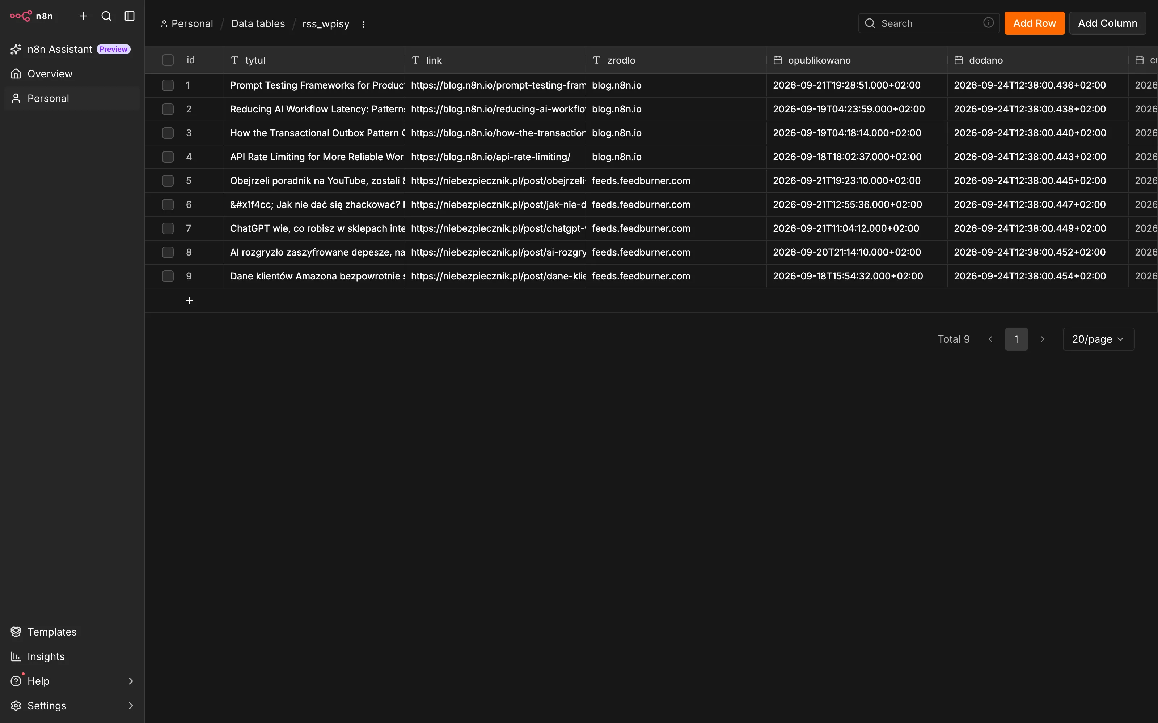1158x723 pixels.
Task: Select the checkbox for row 5
Action: 168,181
